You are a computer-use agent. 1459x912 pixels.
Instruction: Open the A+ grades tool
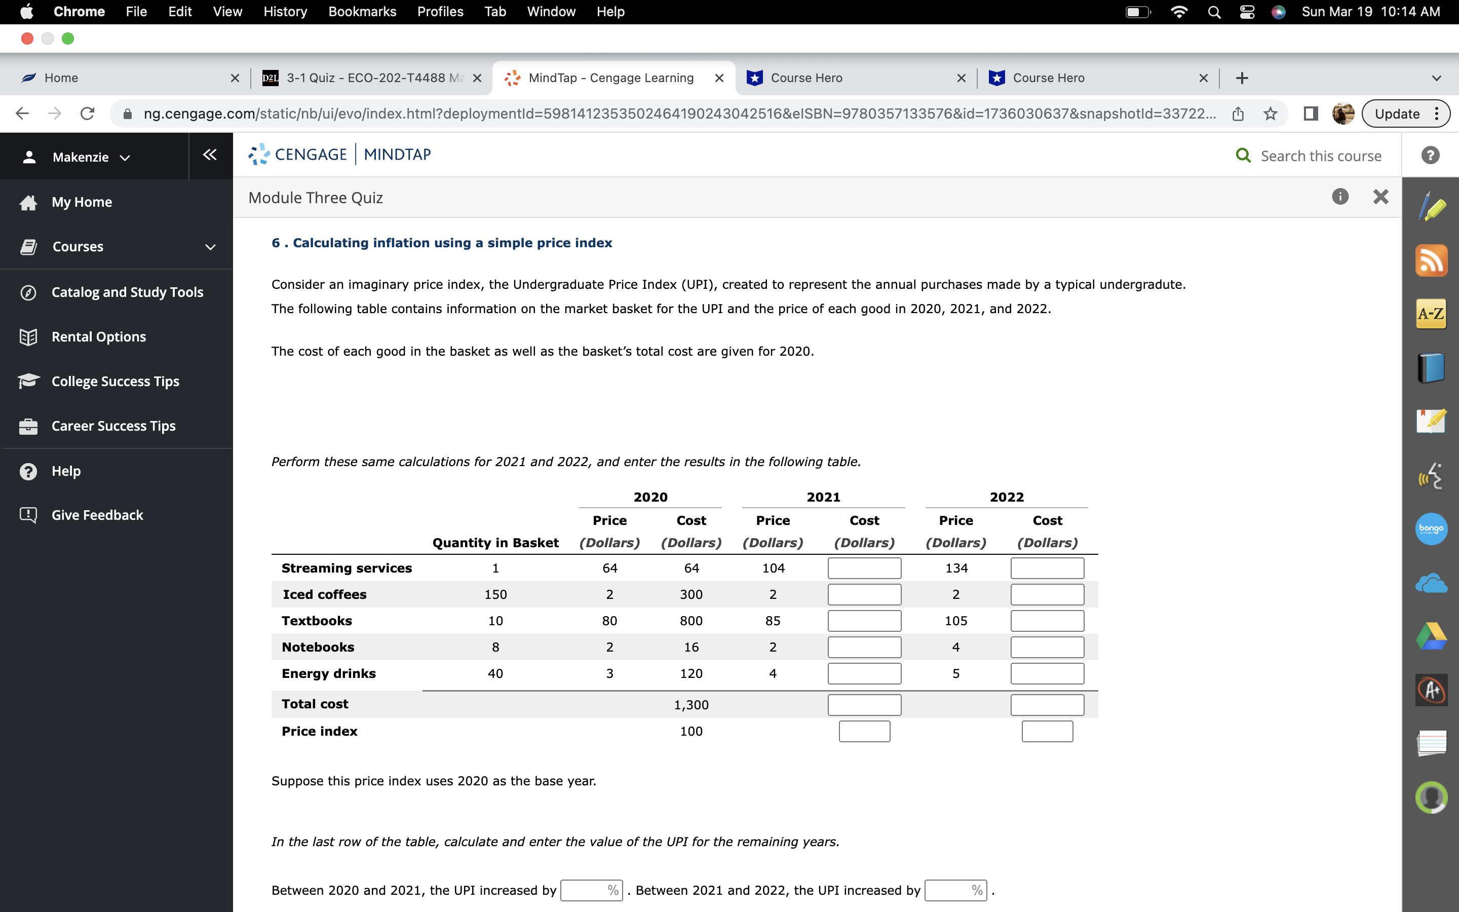tap(1432, 690)
